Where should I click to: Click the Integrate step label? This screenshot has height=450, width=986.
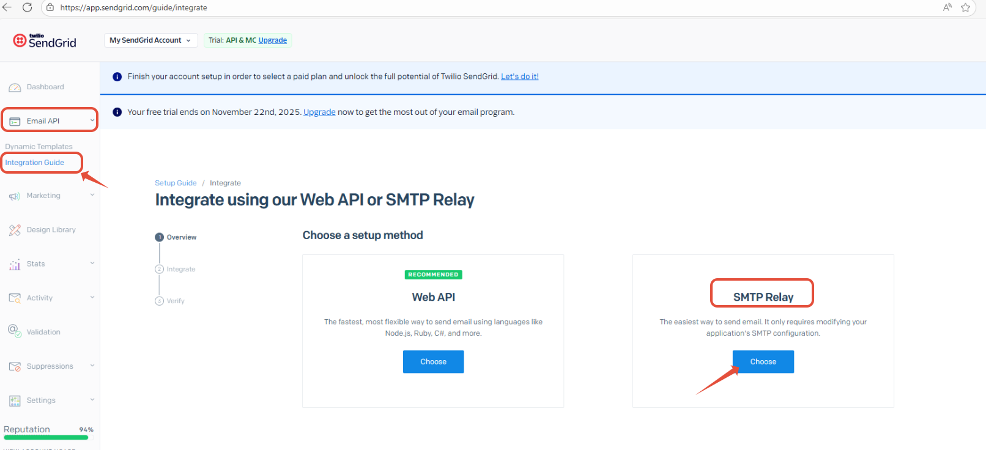(x=181, y=269)
